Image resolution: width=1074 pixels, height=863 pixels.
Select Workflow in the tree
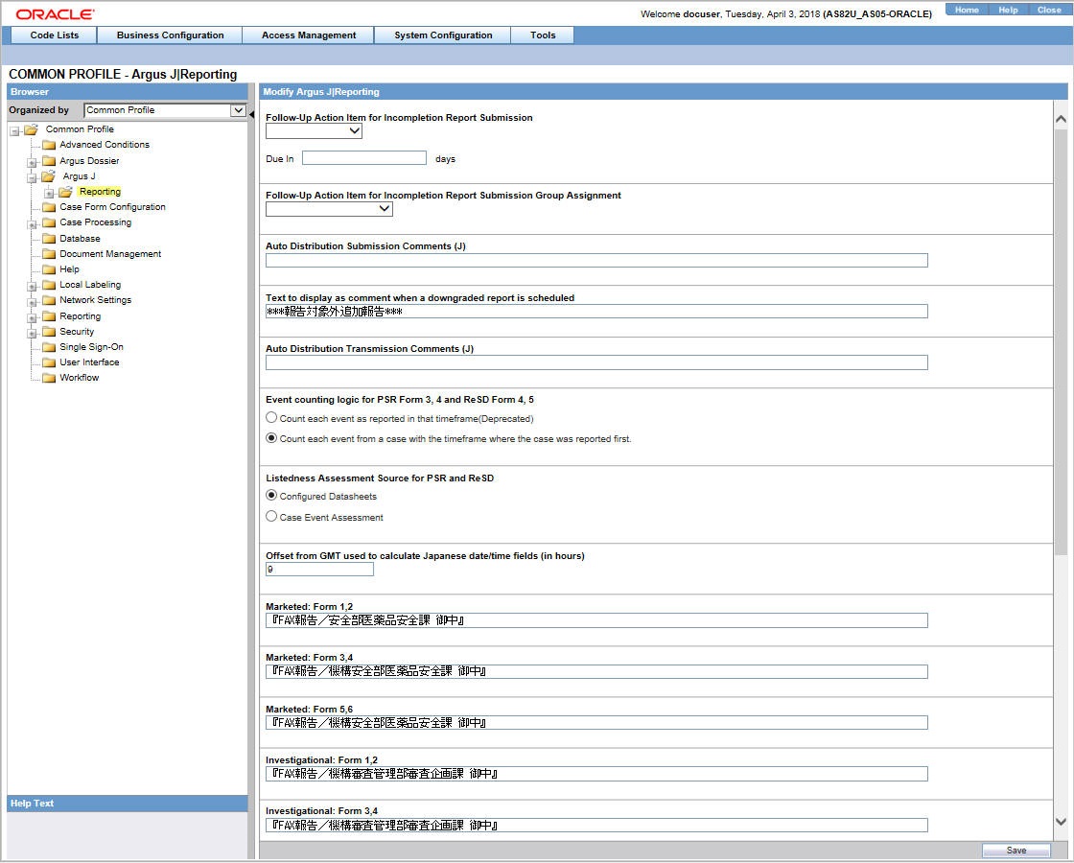click(79, 378)
